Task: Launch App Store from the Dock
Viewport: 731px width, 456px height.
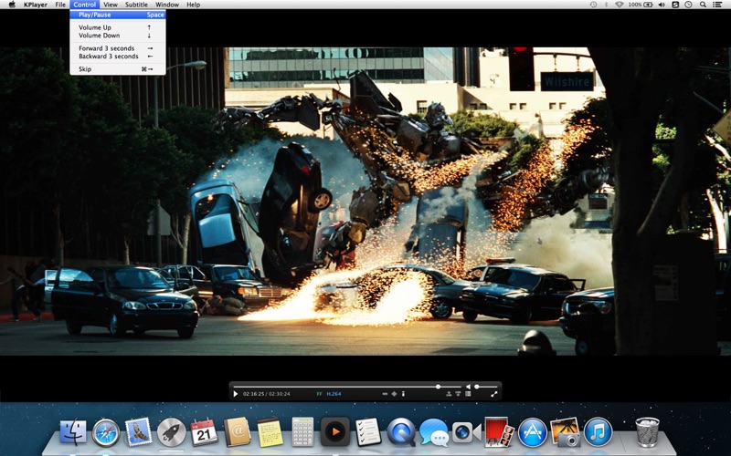Action: [533, 432]
